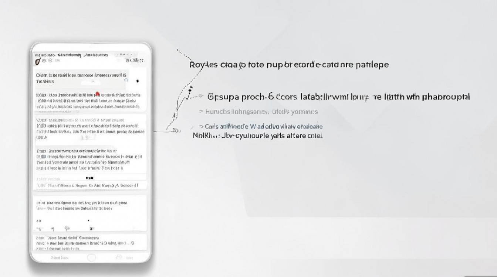
Task: Tap the red marker in the second card
Action: coord(98,94)
